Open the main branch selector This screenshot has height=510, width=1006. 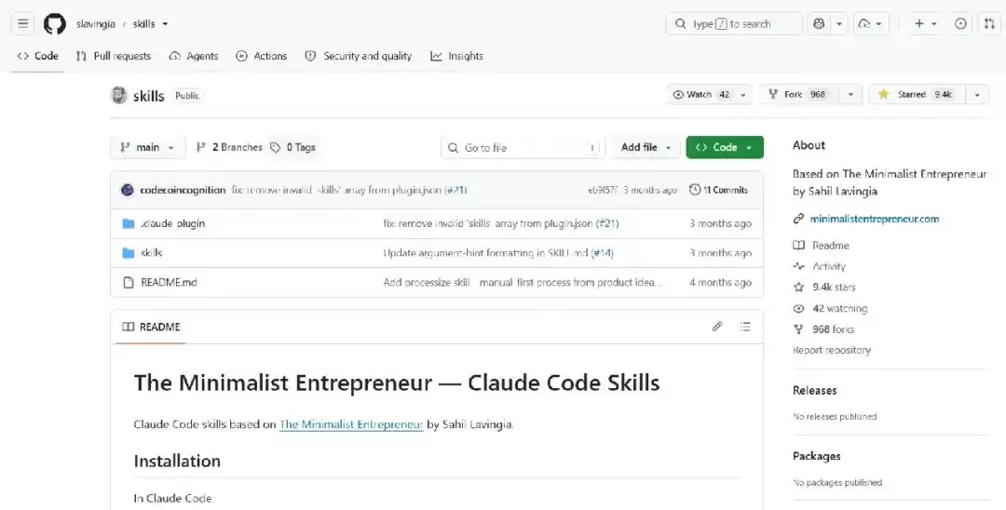[x=147, y=147]
